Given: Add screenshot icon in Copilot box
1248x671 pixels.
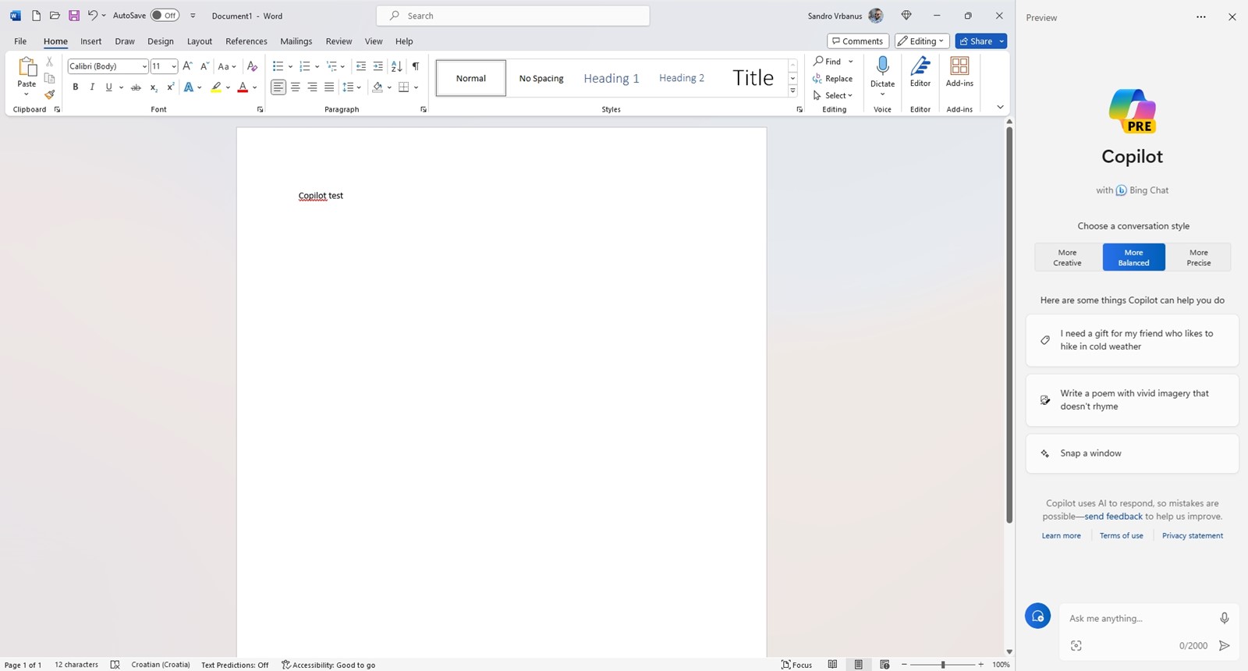Looking at the screenshot, I should point(1076,645).
